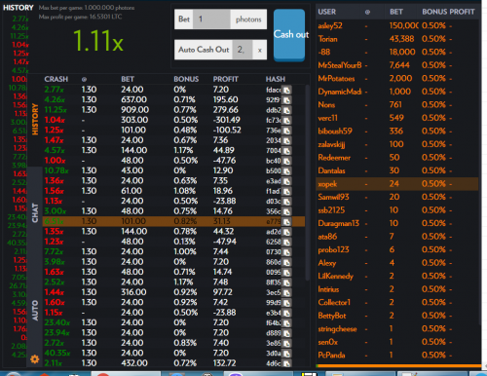Copy hash of the 1.13x crash row

click(286, 202)
